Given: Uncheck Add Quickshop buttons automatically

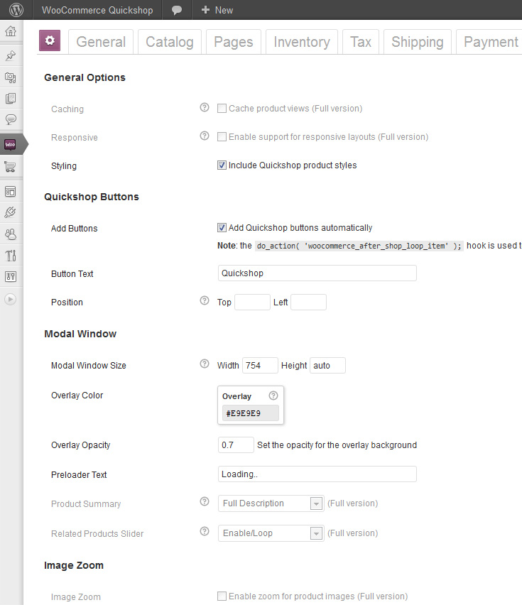Looking at the screenshot, I should pyautogui.click(x=222, y=228).
